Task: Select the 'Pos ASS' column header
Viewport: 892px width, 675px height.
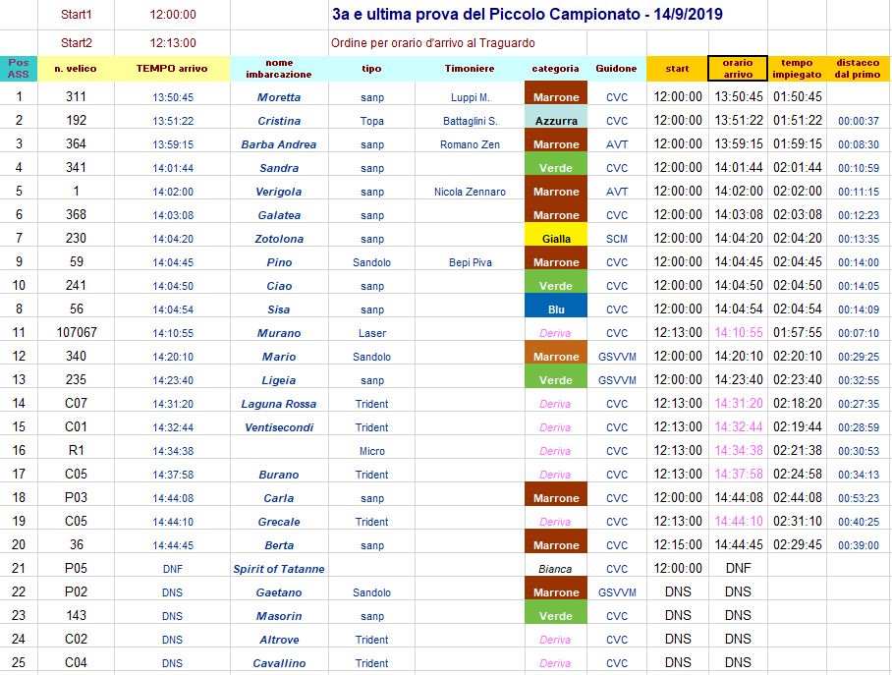Action: pos(19,69)
